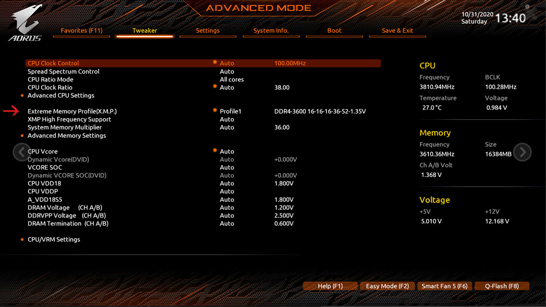This screenshot has width=546, height=307.
Task: Click the orange submenu icon beside Advanced CPU Settings
Action: point(22,95)
